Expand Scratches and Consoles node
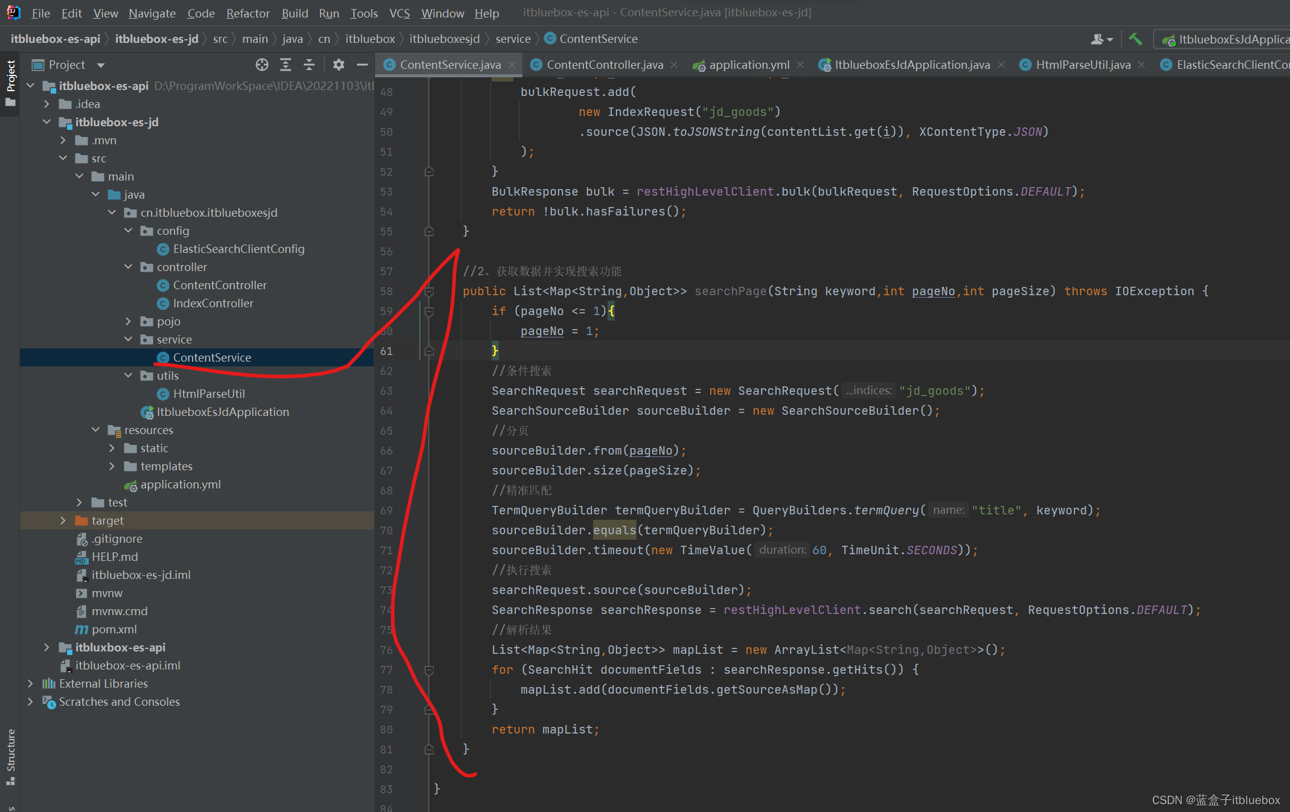1290x812 pixels. [31, 702]
